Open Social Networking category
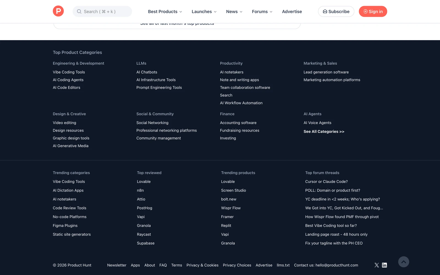 [x=152, y=123]
